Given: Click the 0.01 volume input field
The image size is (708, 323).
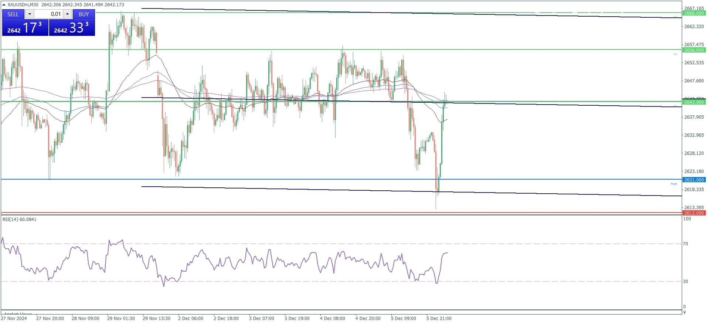Looking at the screenshot, I should pyautogui.click(x=48, y=14).
